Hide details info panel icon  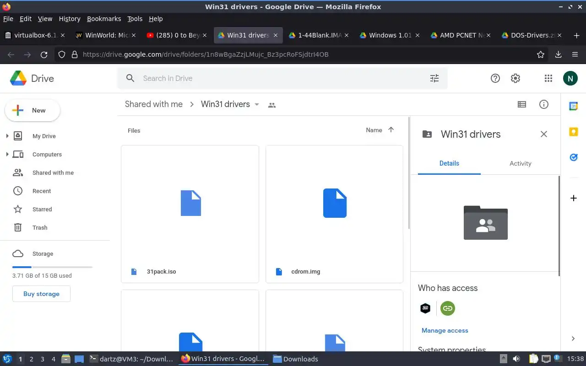coord(544,104)
